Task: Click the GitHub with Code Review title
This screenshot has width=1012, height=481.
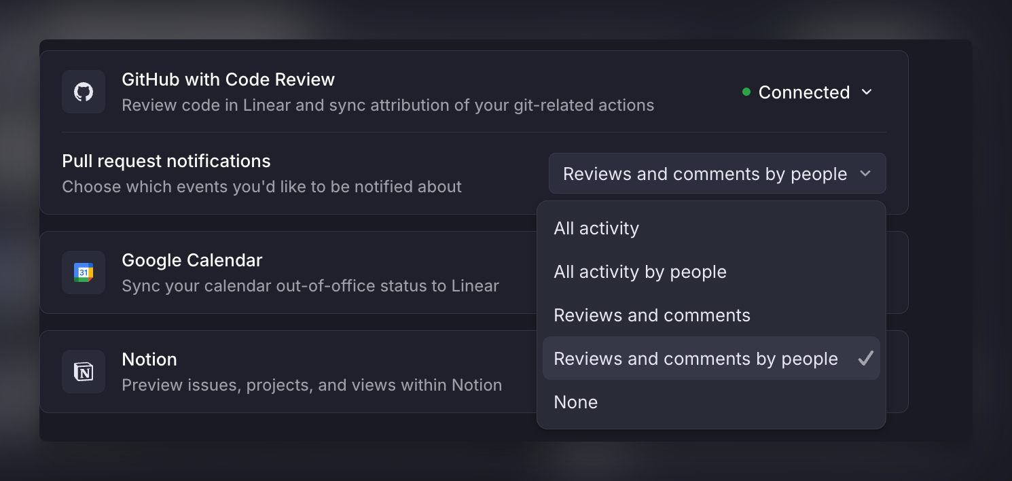Action: (x=228, y=79)
